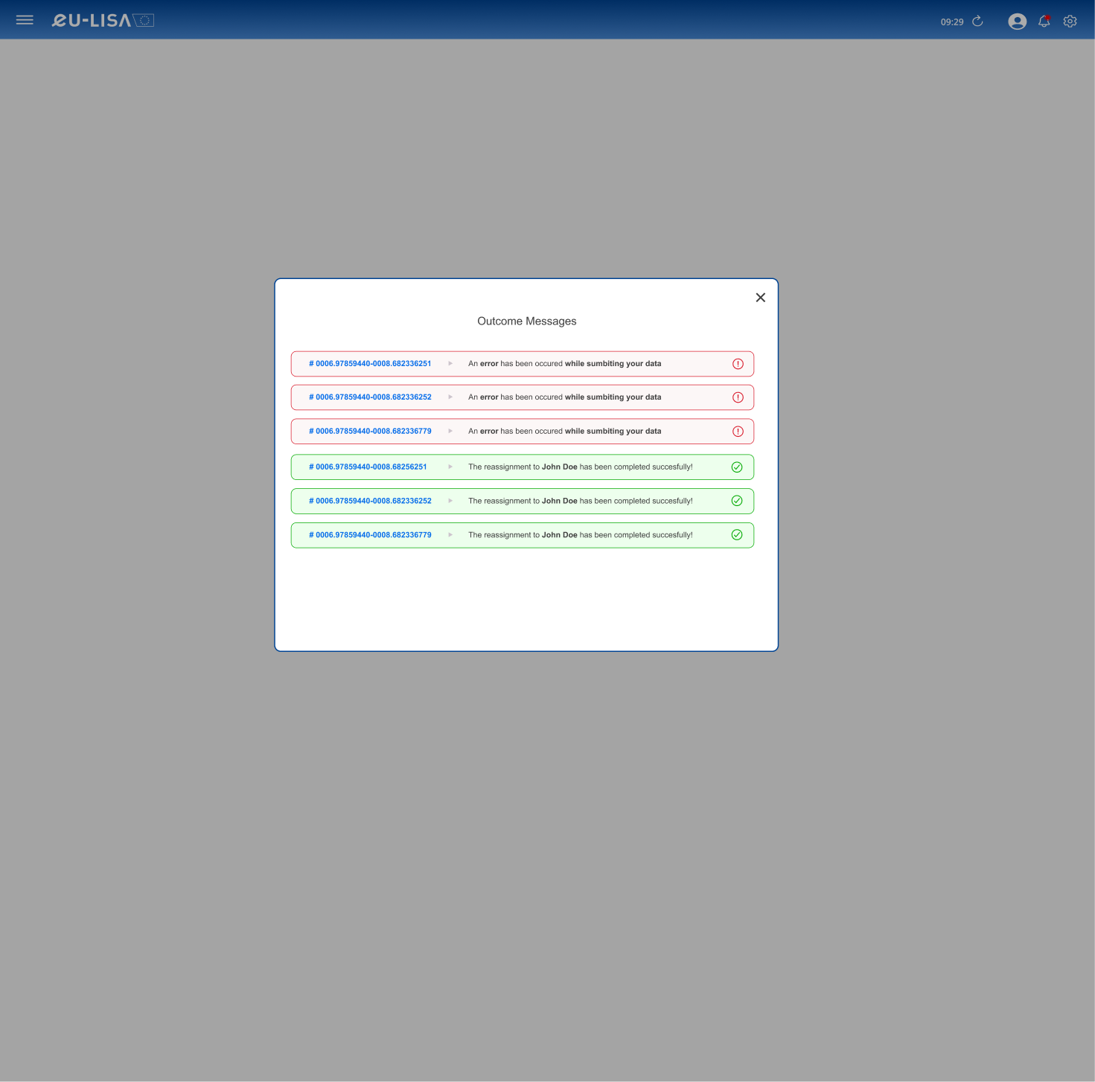The height and width of the screenshot is (1082, 1095).
Task: Close the Outcome Messages dialog
Action: (760, 298)
